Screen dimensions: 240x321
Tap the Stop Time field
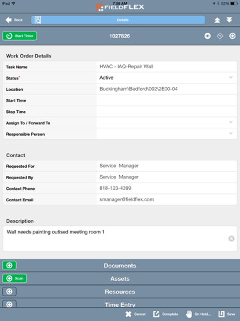point(167,112)
